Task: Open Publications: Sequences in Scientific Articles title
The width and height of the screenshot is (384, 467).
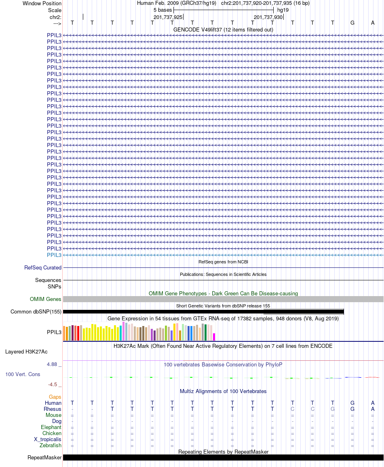Action: pos(223,274)
